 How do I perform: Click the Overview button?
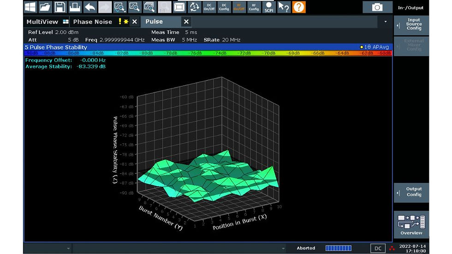411,225
